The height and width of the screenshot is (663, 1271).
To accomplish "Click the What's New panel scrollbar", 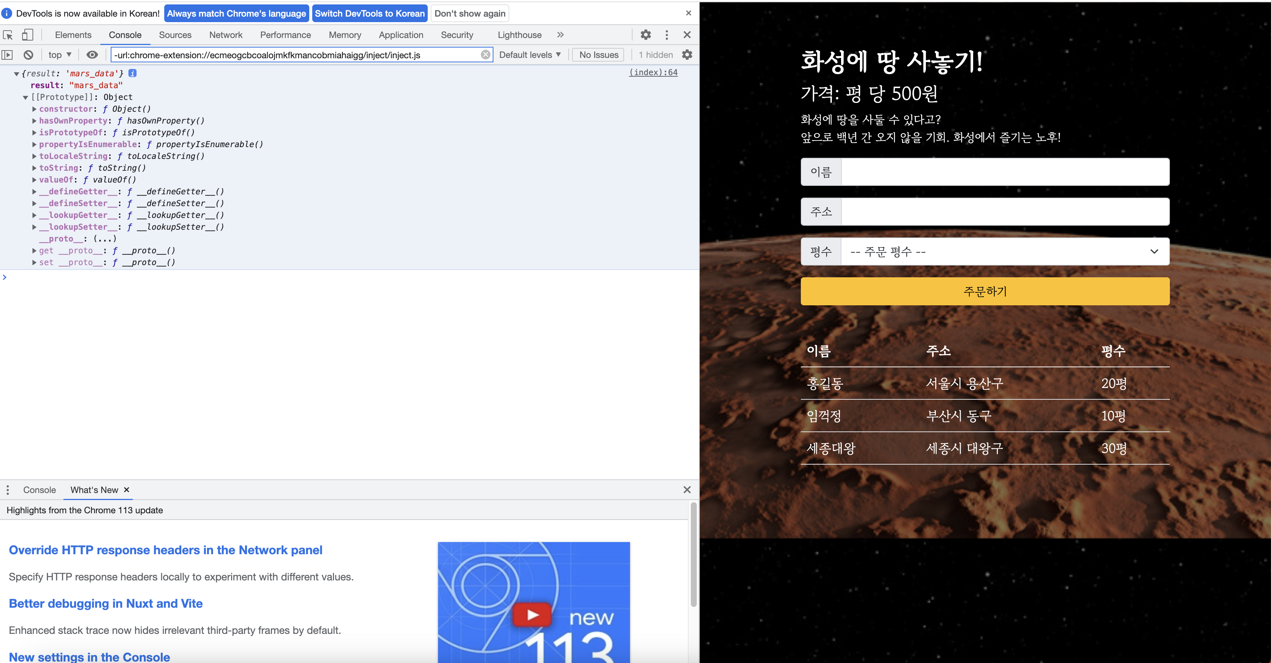I will tap(693, 555).
